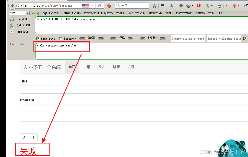
Task: Click the gray globe toolbar icon
Action: pos(188,6)
